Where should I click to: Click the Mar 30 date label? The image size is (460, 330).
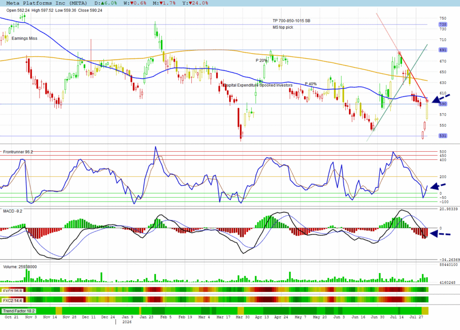(243, 317)
